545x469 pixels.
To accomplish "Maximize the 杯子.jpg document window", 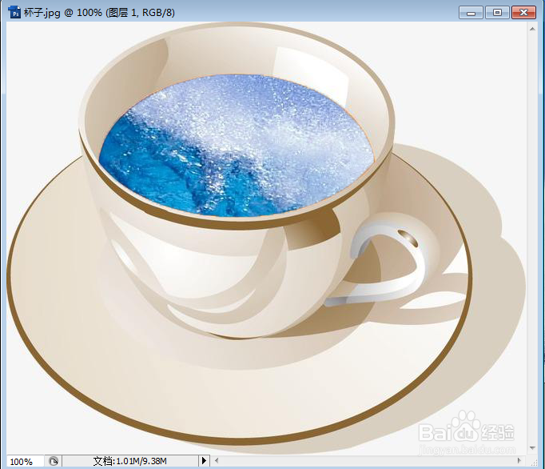I will pos(497,13).
